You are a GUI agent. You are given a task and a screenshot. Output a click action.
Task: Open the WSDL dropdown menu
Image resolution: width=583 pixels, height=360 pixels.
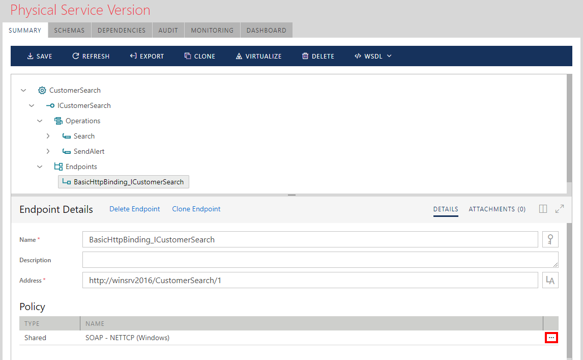coord(373,56)
